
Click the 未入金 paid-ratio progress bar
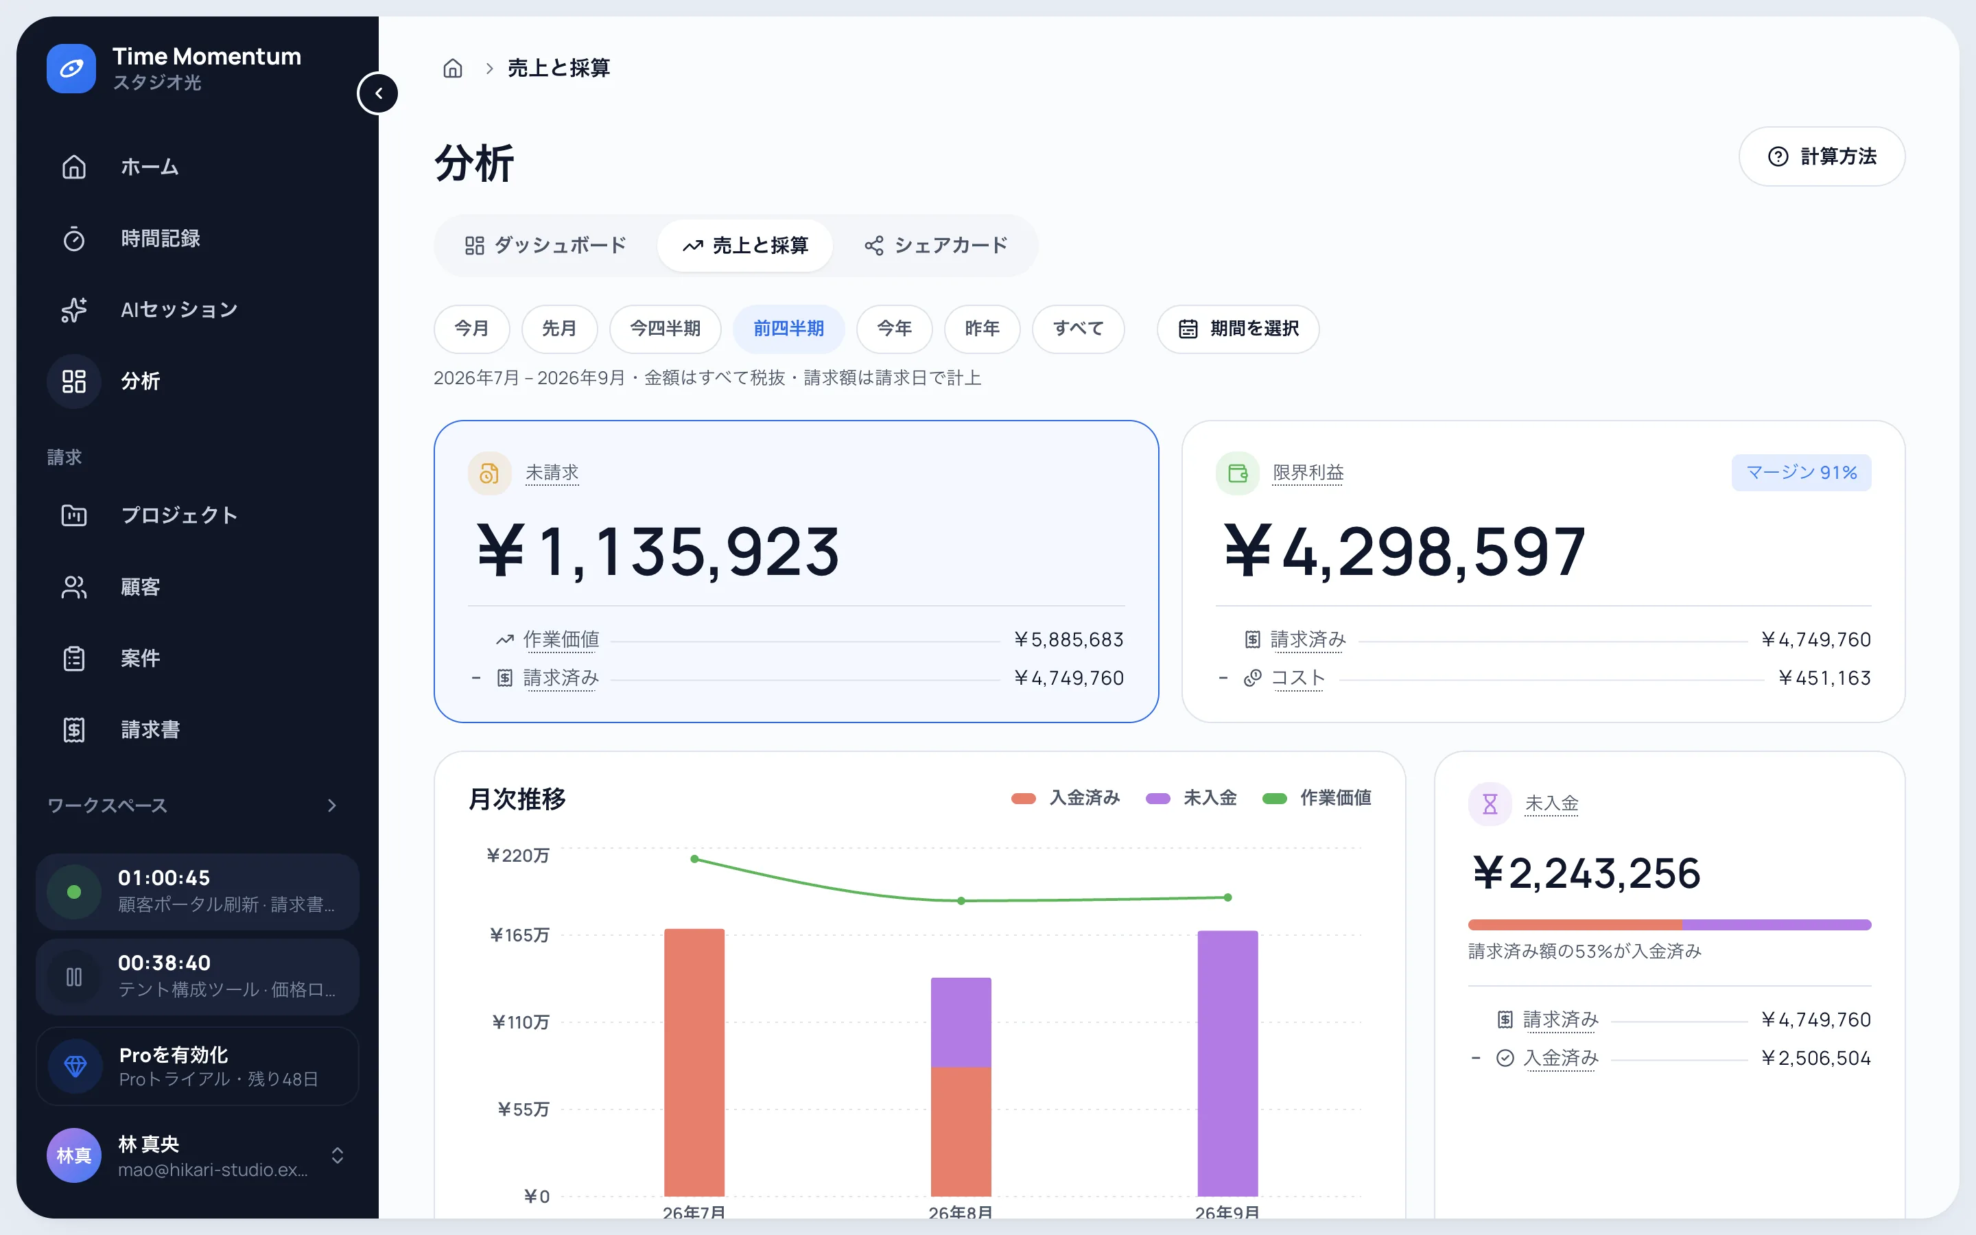coord(1669,925)
